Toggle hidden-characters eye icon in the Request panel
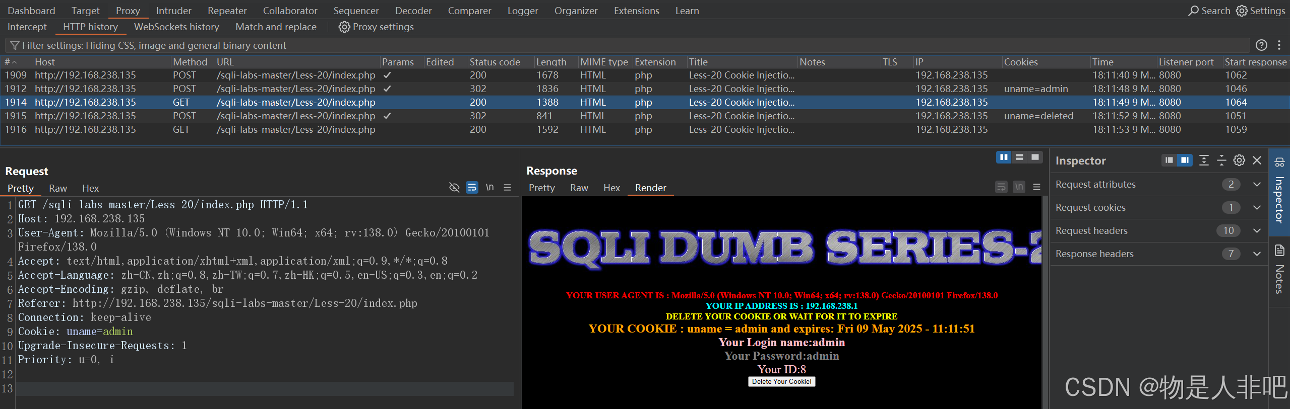This screenshot has height=409, width=1290. tap(454, 188)
